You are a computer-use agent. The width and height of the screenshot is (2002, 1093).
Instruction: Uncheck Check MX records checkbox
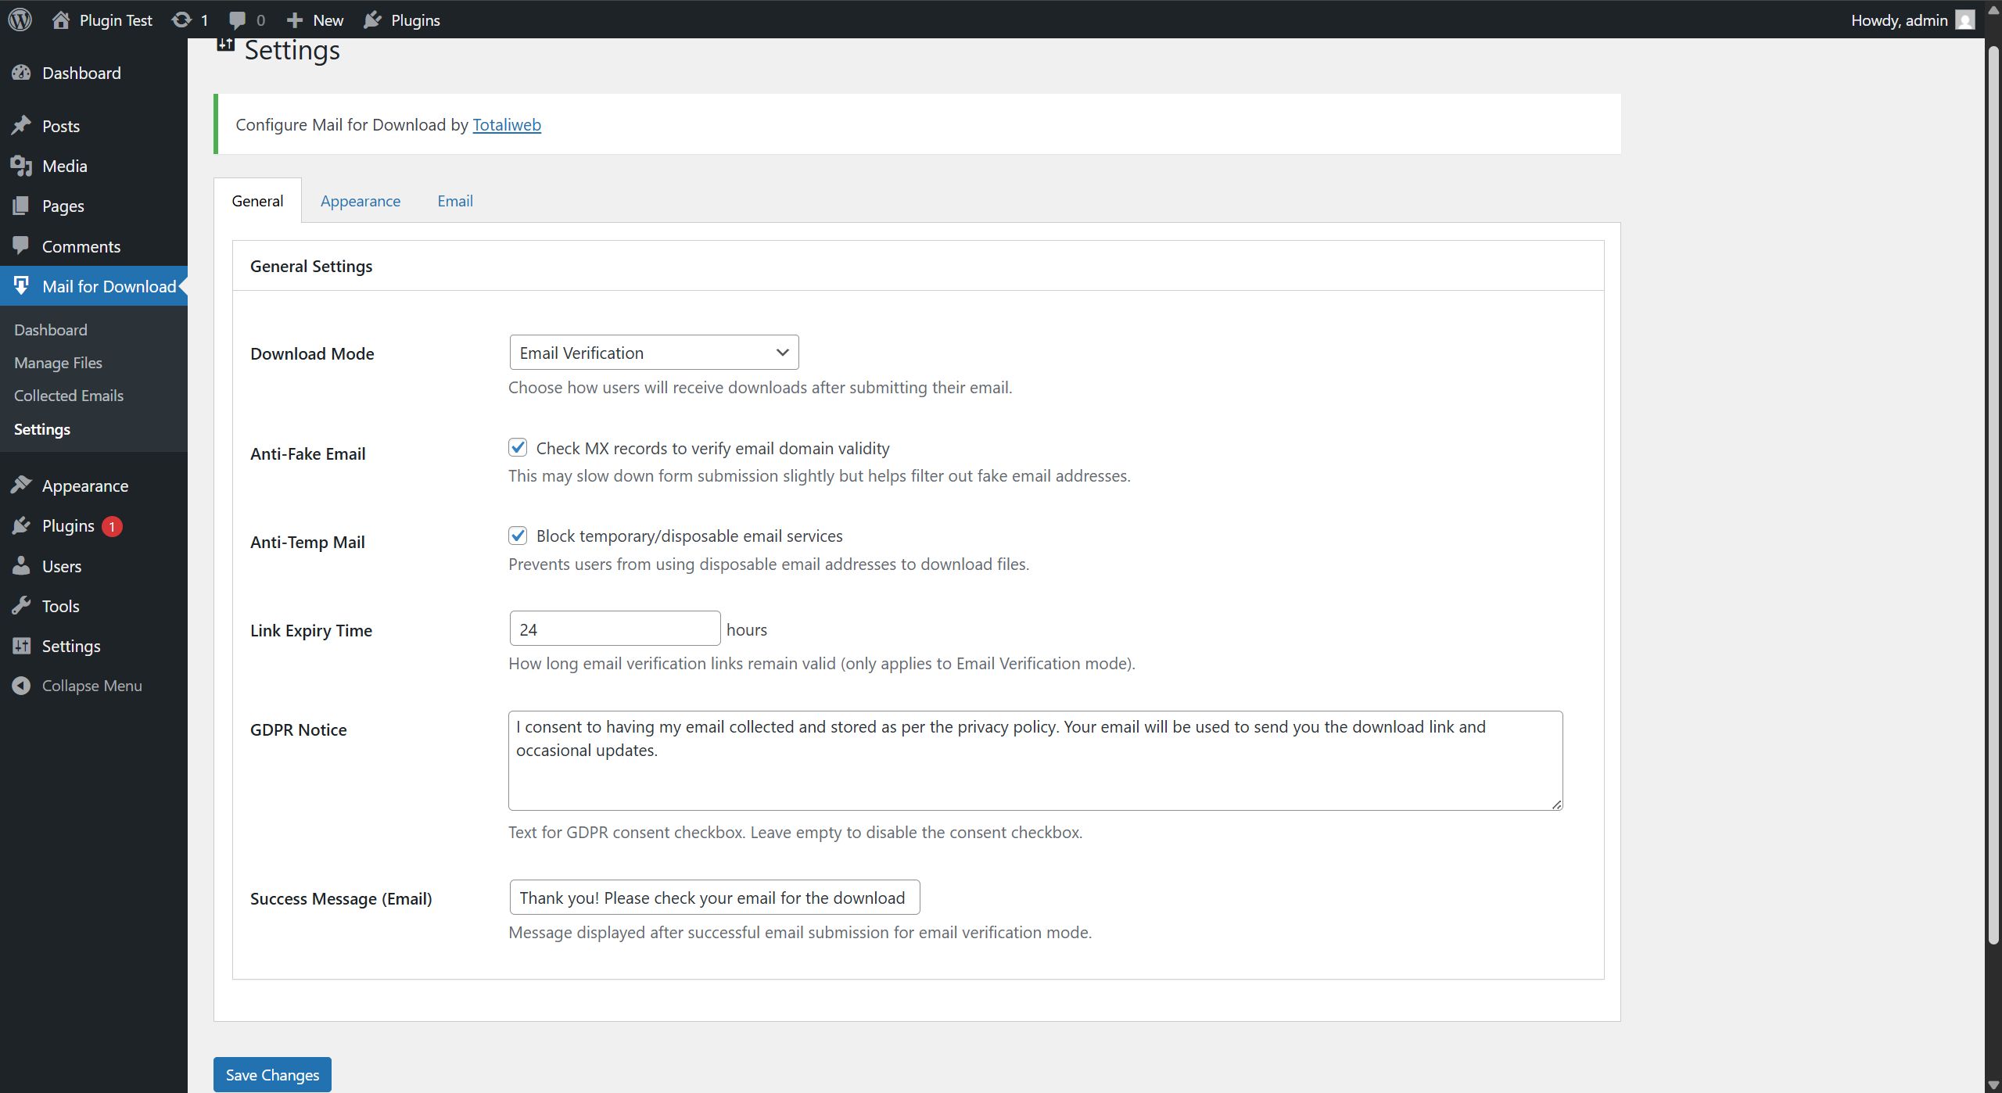tap(518, 447)
